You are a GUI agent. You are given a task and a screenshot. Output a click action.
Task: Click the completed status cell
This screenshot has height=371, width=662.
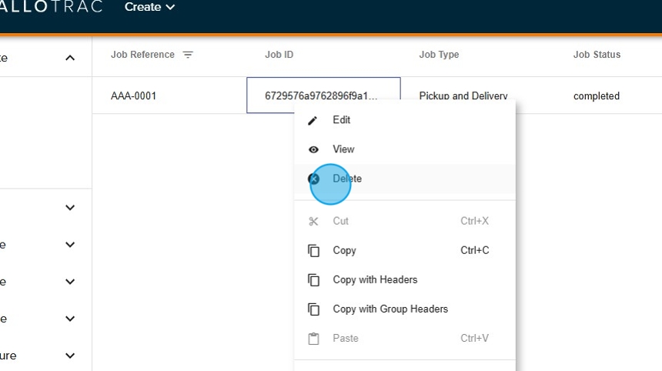[596, 96]
